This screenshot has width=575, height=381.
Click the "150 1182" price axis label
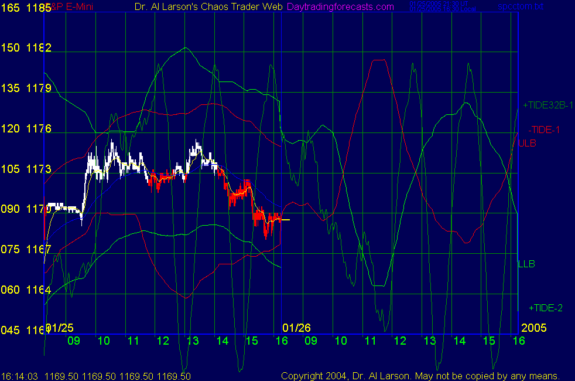click(x=26, y=47)
